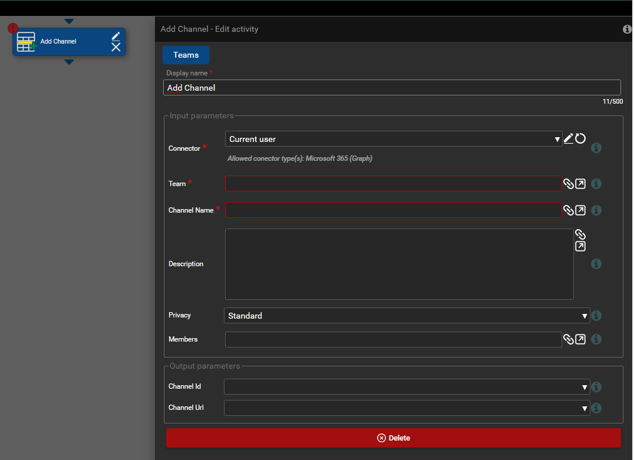Show info for the Privacy parameter
The image size is (634, 460).
tap(596, 316)
